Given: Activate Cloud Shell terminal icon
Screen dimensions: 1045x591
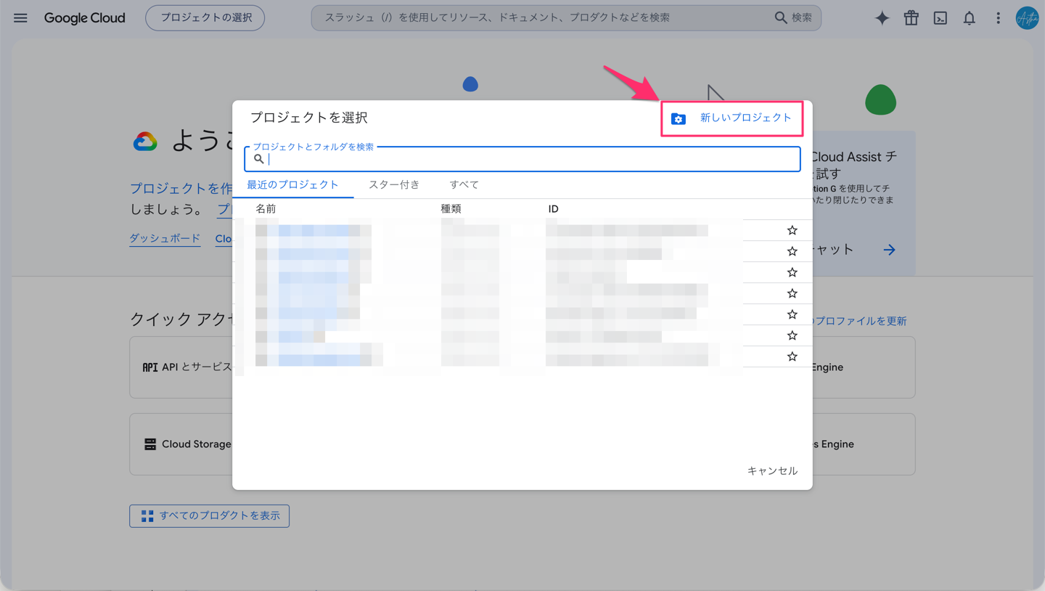Looking at the screenshot, I should pyautogui.click(x=940, y=18).
